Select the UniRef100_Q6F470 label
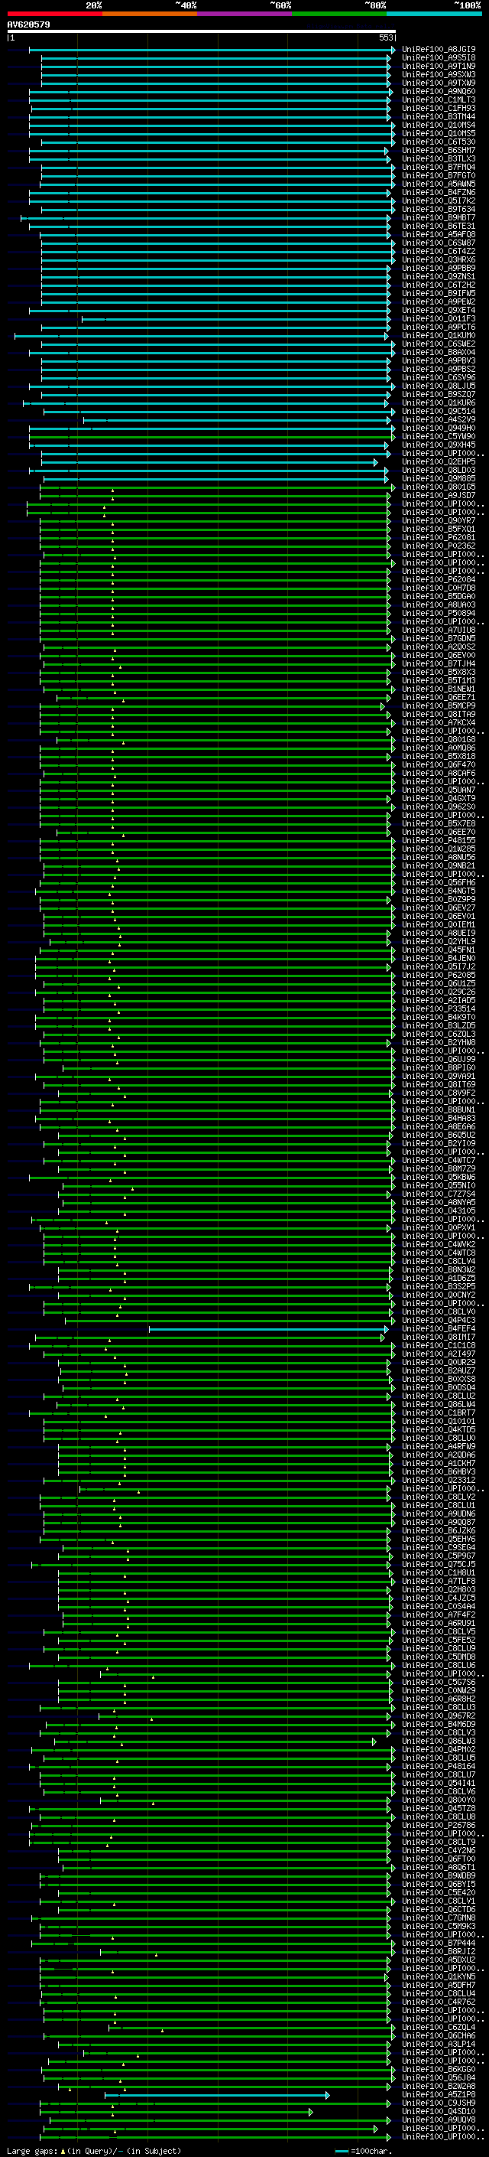Screen dimensions: 489x2157 tap(439, 765)
